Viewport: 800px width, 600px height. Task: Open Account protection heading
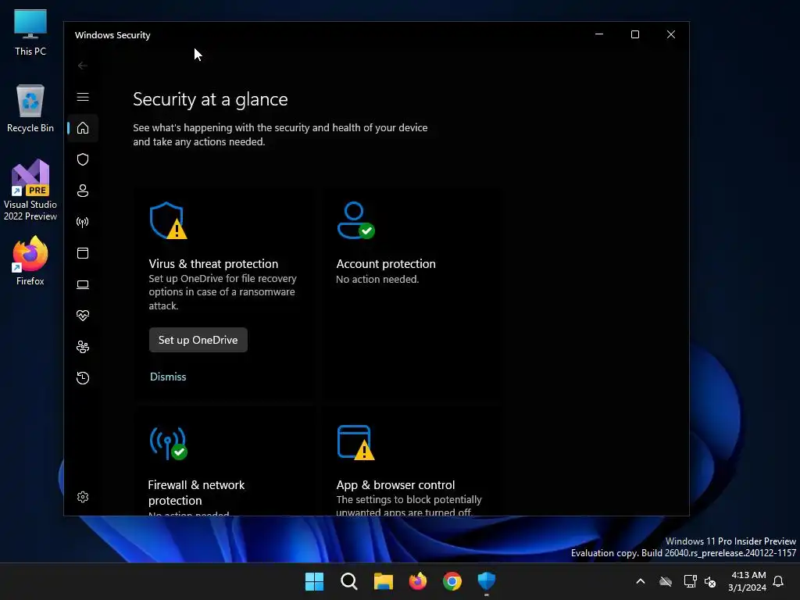(x=386, y=264)
